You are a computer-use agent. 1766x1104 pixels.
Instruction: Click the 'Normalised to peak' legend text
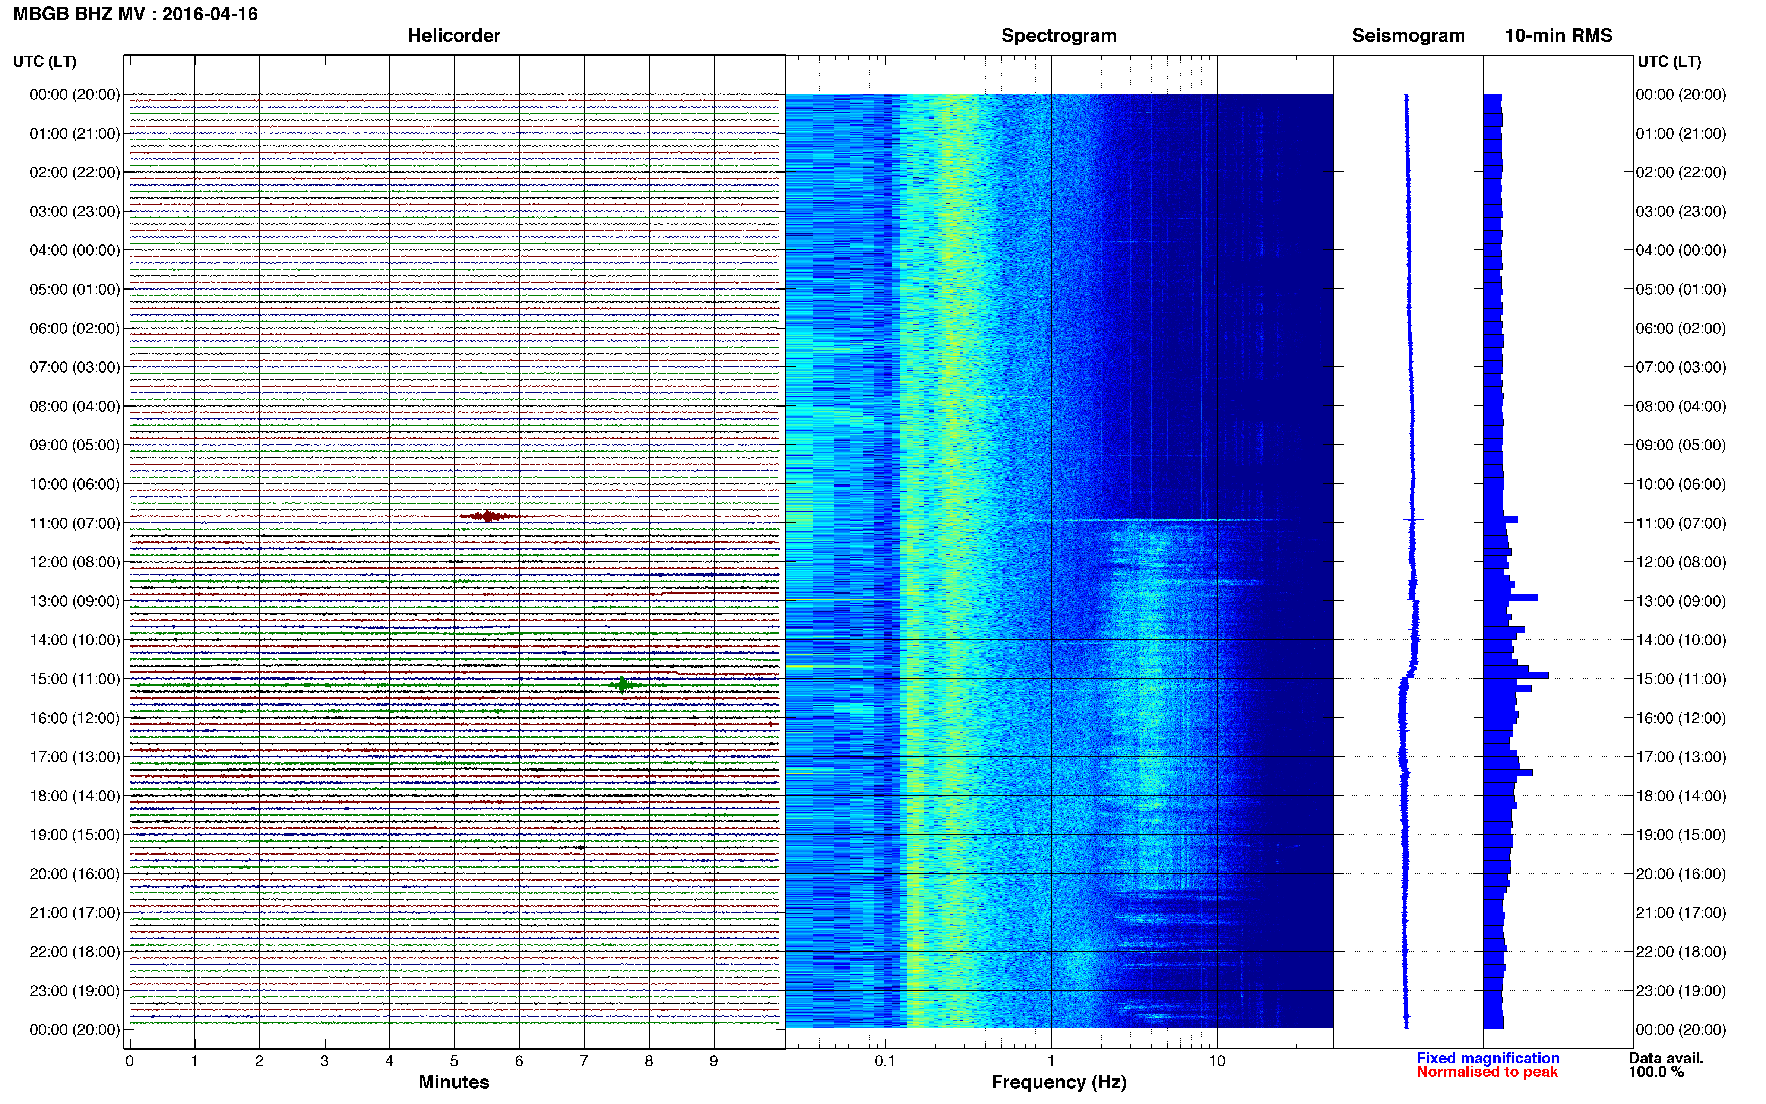pyautogui.click(x=1487, y=1072)
